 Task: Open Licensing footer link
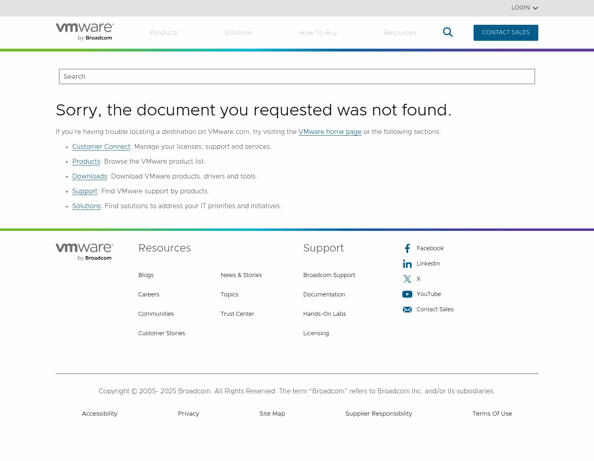click(316, 333)
